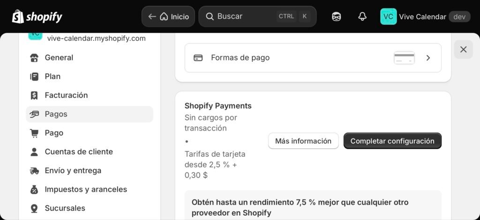Screen dimensions: 480x220
Task: Click 'Obtén hasta un rendimiento 7,5 %' banner text
Action: pyautogui.click(x=300, y=207)
